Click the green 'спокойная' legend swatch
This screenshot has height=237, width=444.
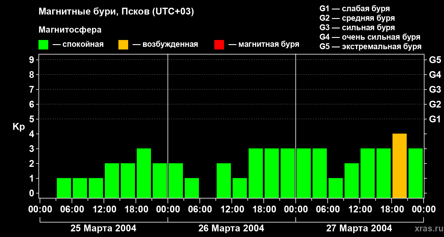click(43, 45)
